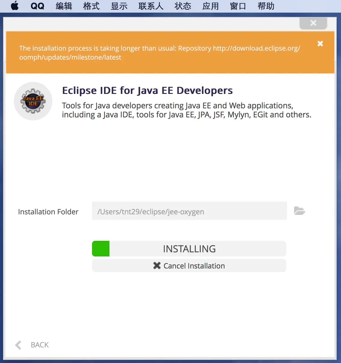Close the Eclipse installer window
The image size is (341, 363).
(313, 23)
